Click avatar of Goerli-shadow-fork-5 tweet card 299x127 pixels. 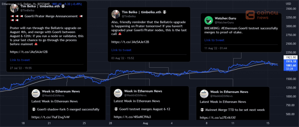(36, 93)
